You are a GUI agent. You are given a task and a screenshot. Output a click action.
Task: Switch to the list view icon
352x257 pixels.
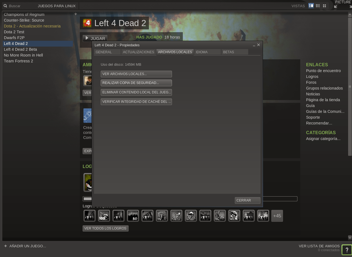pyautogui.click(x=318, y=6)
